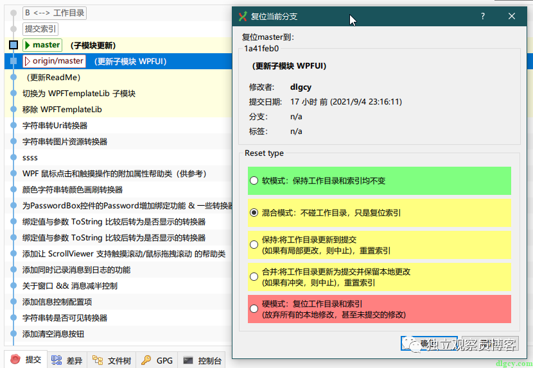This screenshot has height=368, width=533.
Task: Select commit 字符串转Uri转换器
Action: tap(118, 125)
